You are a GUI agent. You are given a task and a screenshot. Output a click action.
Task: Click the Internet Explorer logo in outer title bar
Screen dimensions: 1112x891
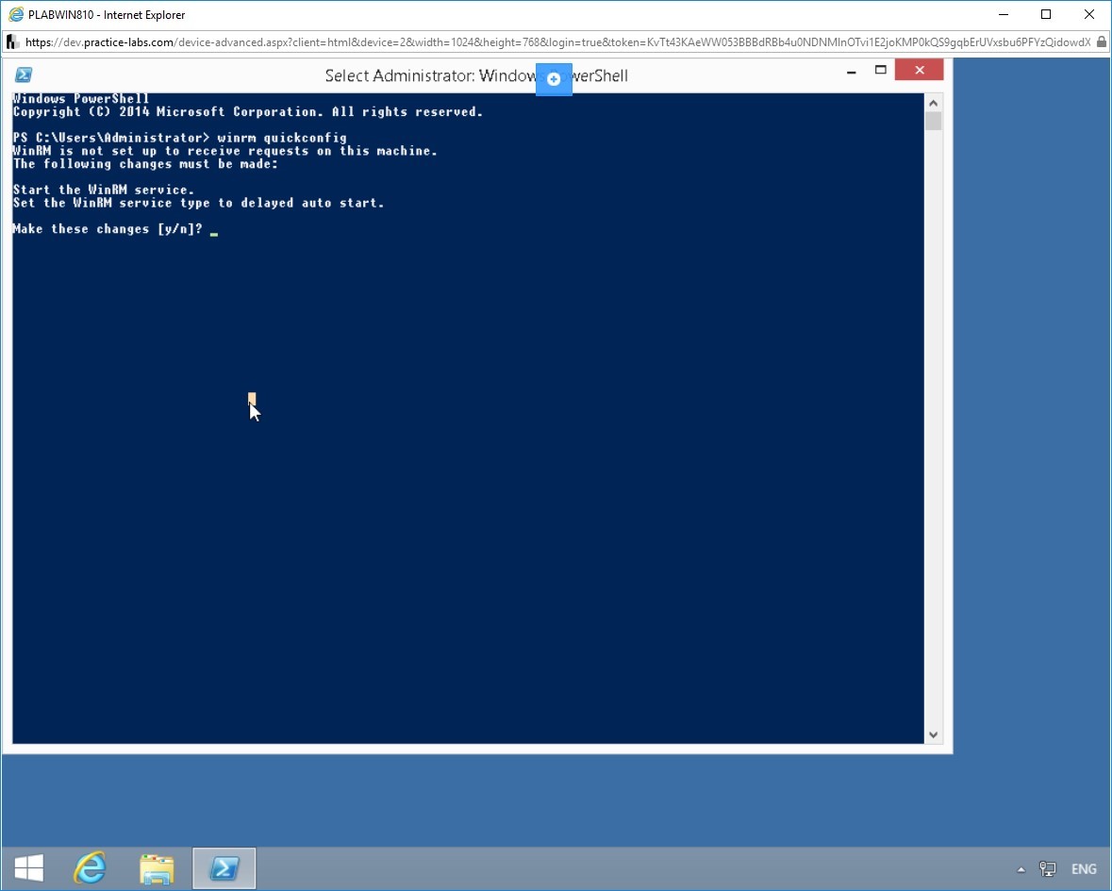click(16, 14)
